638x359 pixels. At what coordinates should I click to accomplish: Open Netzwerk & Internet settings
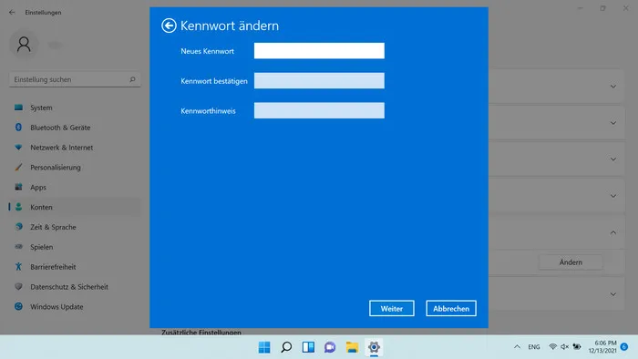pos(75,148)
